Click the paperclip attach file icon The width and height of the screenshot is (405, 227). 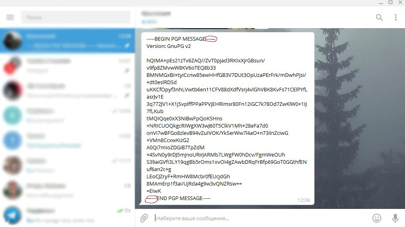click(144, 218)
